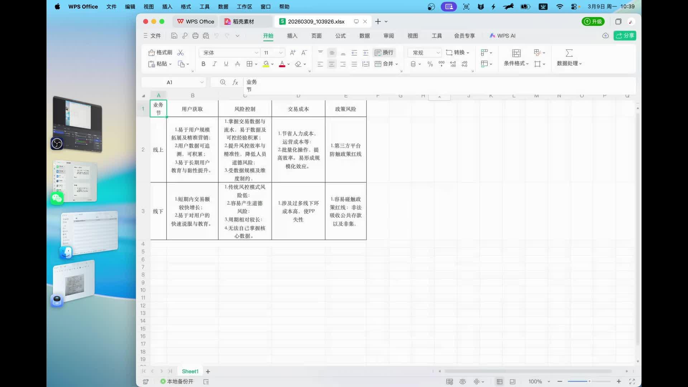The height and width of the screenshot is (387, 688).
Task: Click the Format Painter (格式刷) button
Action: (x=160, y=53)
